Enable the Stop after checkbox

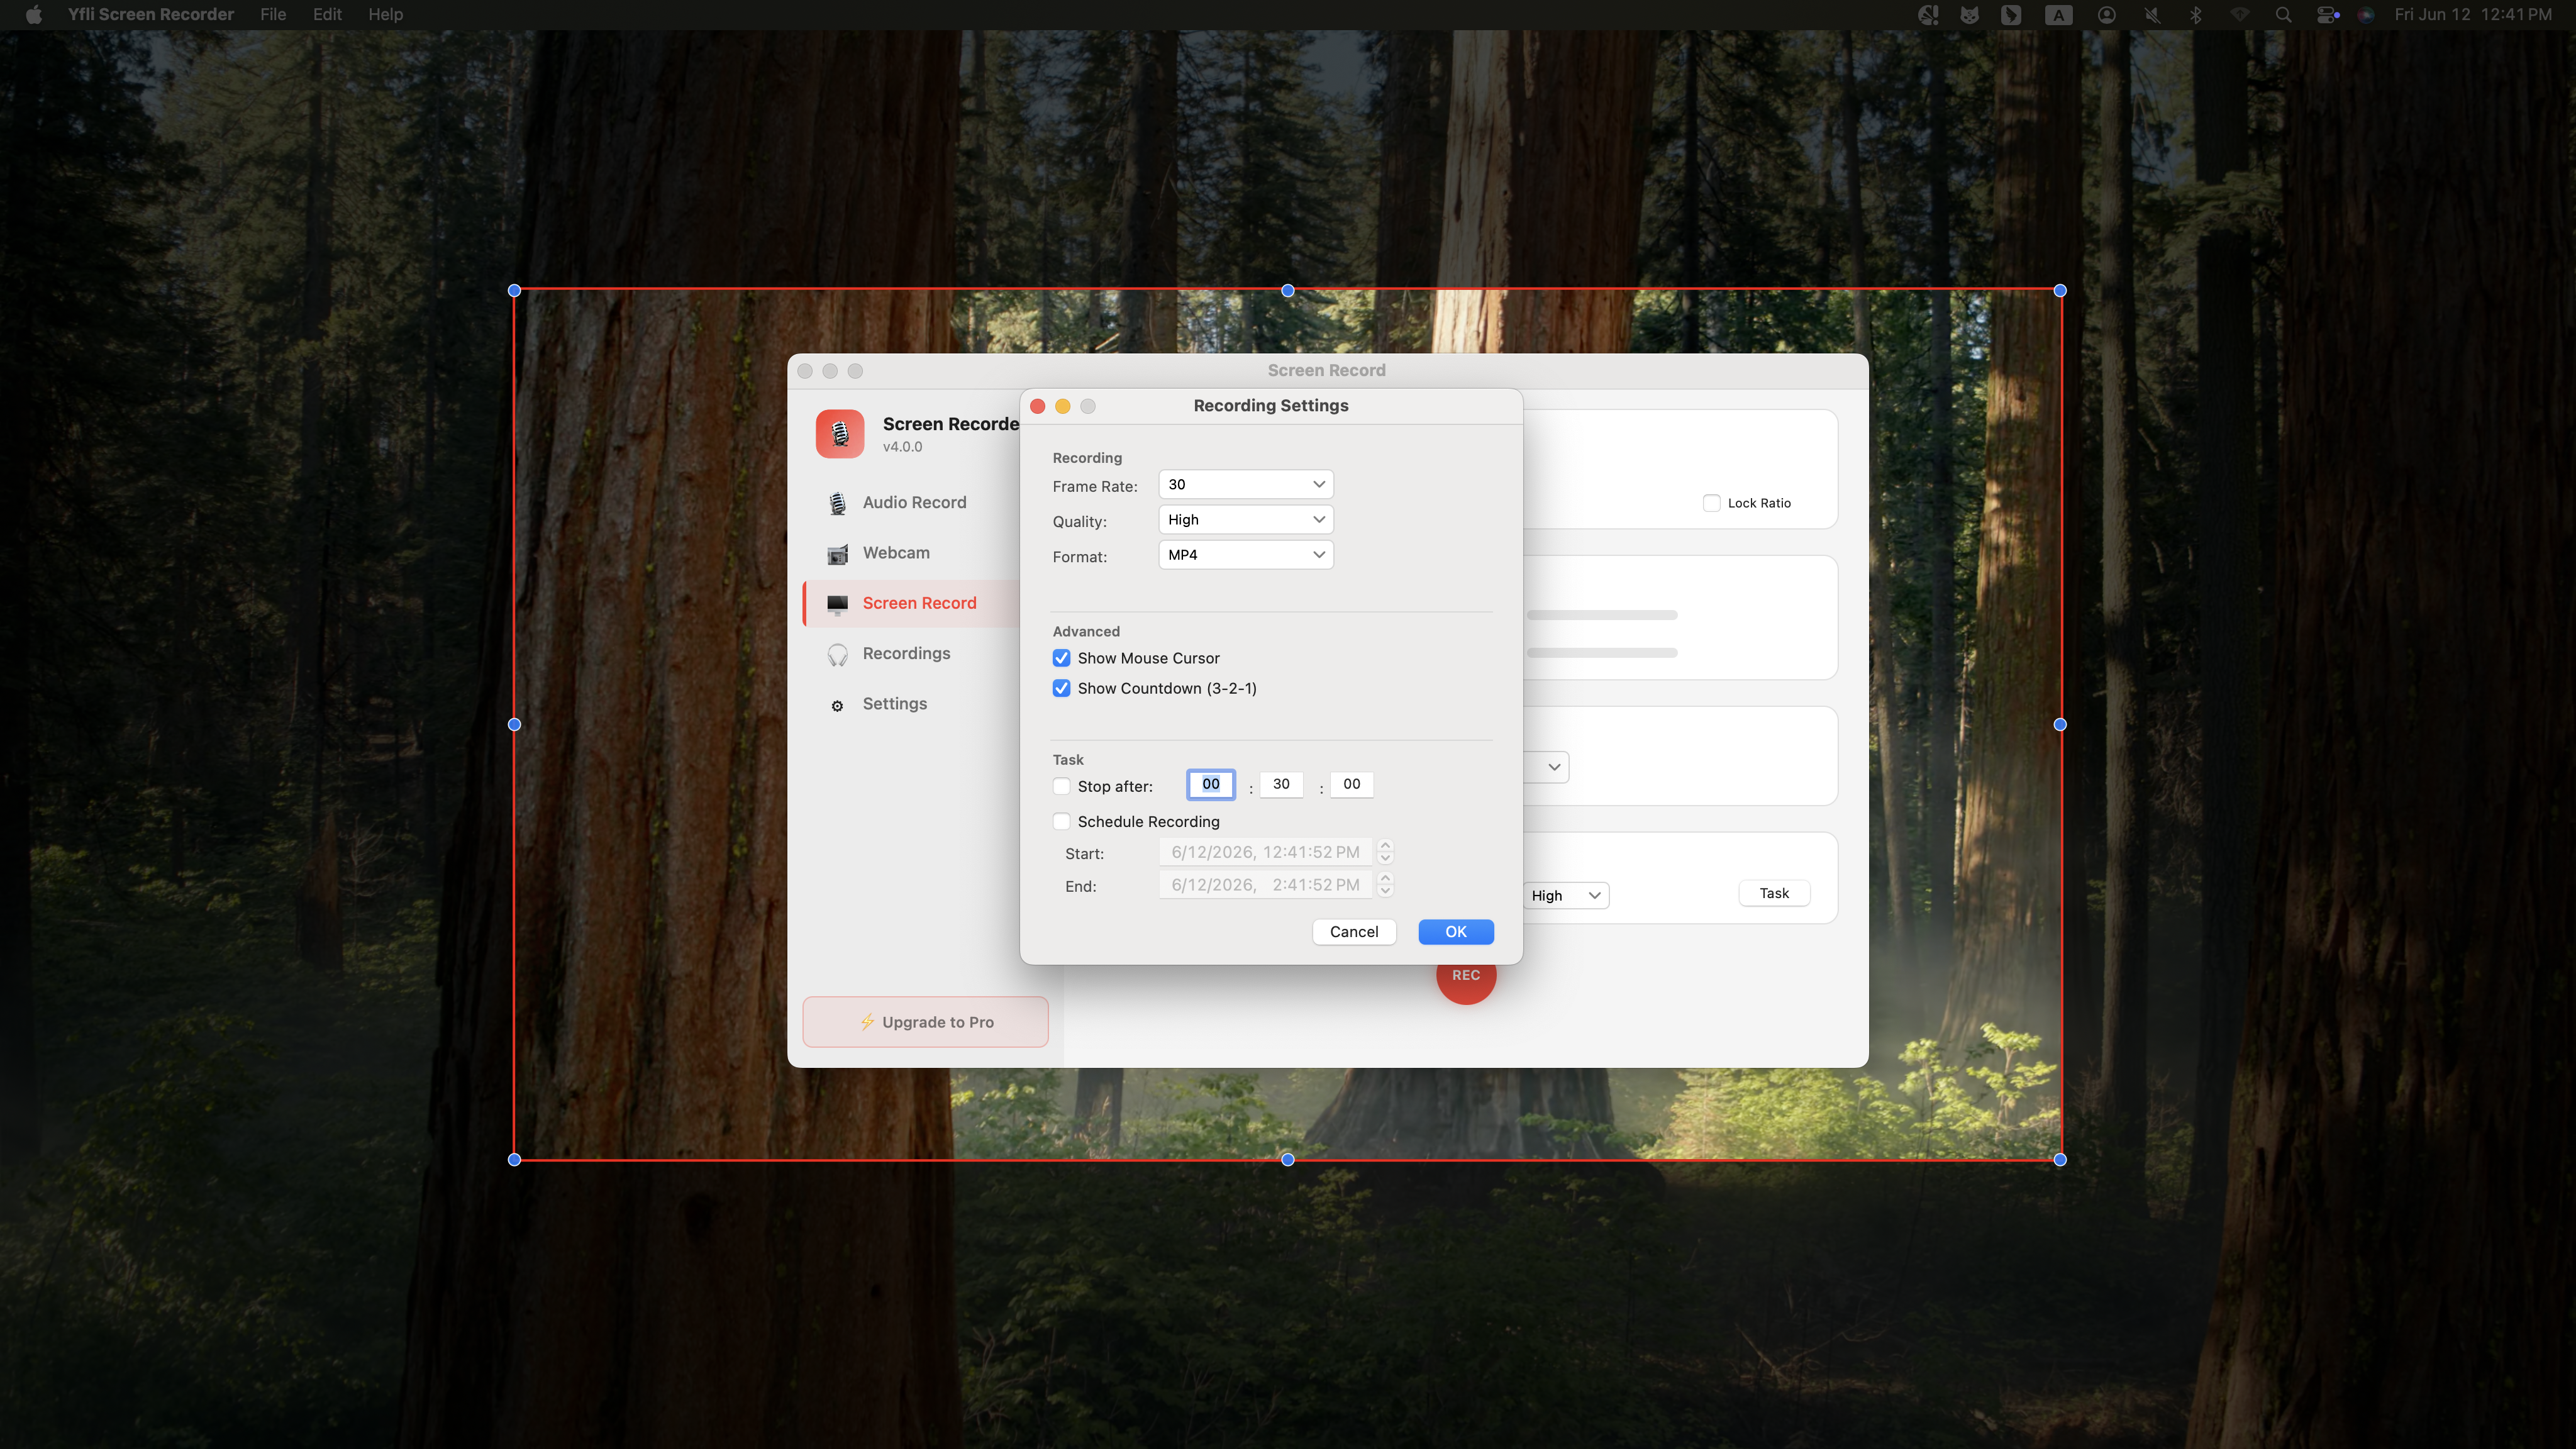coord(1061,787)
